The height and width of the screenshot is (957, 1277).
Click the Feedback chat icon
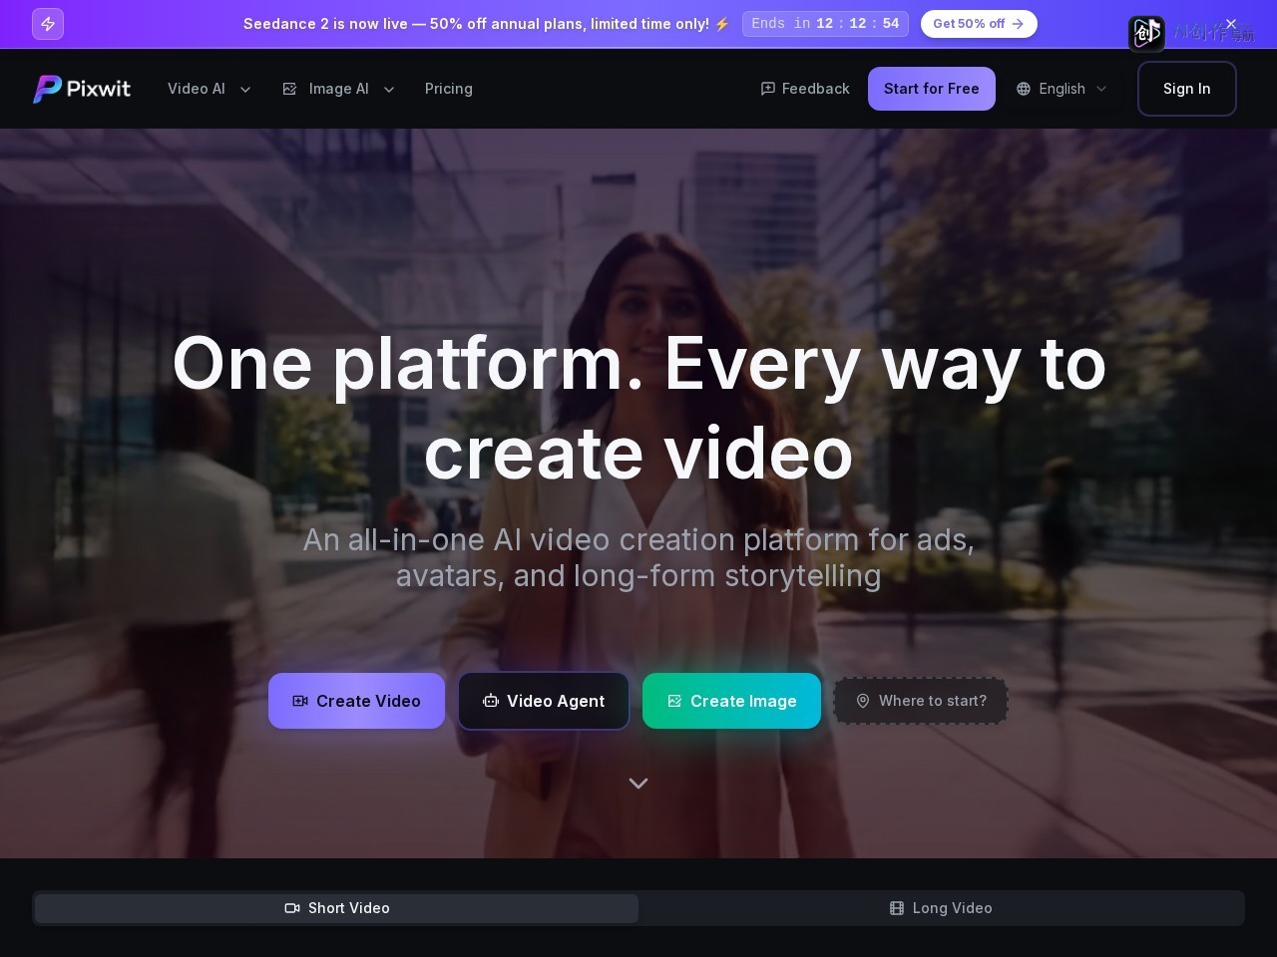pyautogui.click(x=767, y=89)
